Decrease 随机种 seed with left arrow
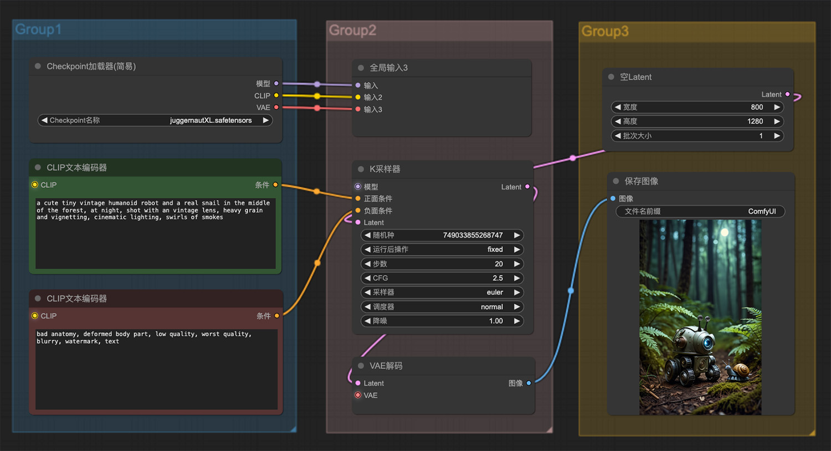831x451 pixels. pos(367,235)
